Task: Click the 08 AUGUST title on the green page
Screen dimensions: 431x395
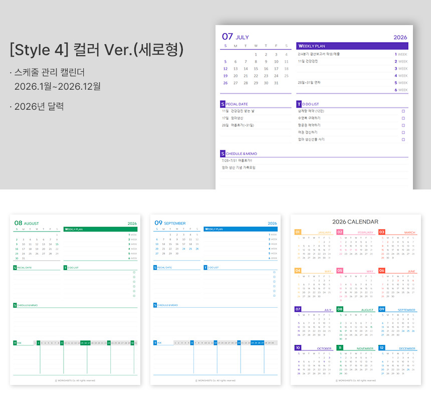Action: point(26,223)
